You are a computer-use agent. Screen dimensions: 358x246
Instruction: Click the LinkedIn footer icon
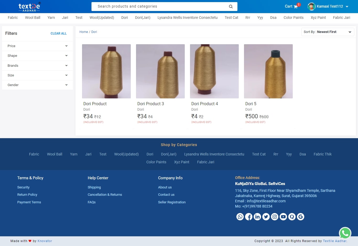(257, 217)
